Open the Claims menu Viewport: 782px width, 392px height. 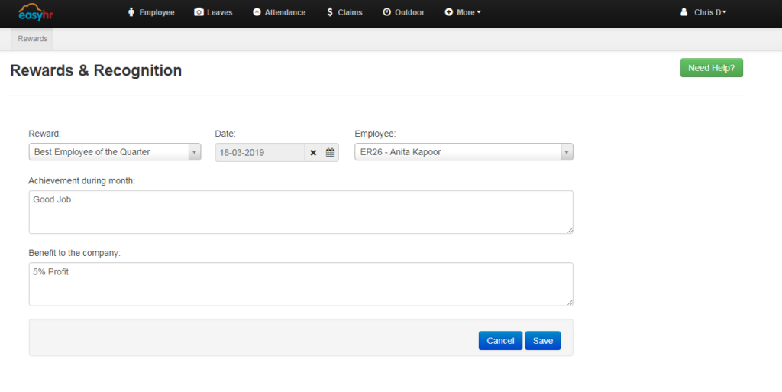click(344, 12)
